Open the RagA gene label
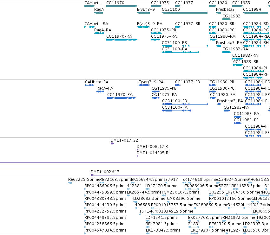Image resolution: width=270 pixels, height=235 pixels. point(99,10)
